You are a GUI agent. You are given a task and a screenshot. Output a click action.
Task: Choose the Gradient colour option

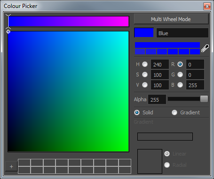174,112
